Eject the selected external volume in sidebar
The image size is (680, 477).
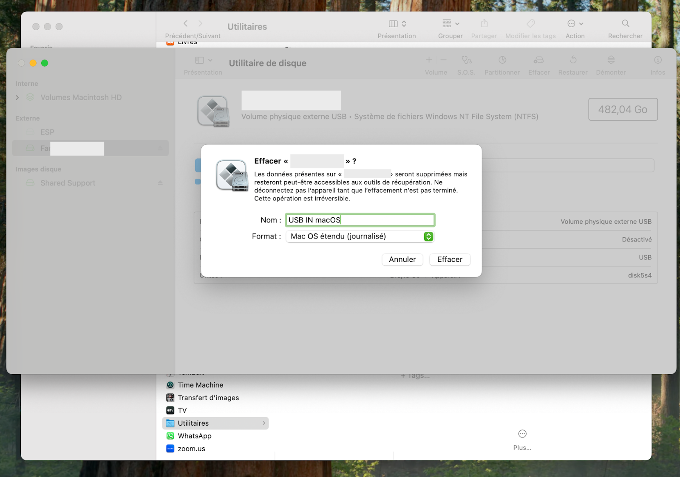160,148
